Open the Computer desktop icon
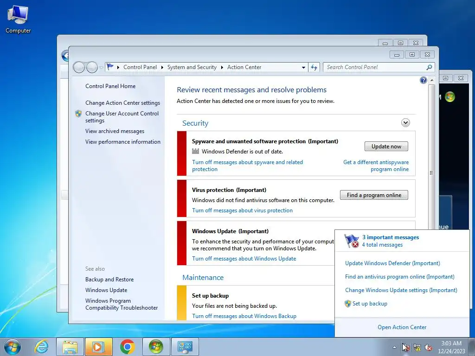 [x=18, y=19]
